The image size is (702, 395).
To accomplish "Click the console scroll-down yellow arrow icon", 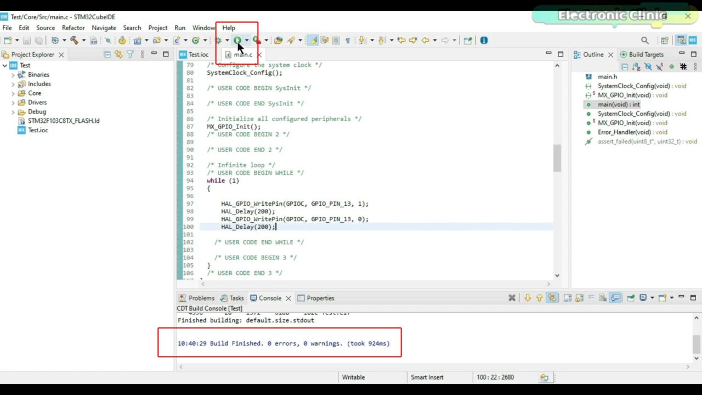I will click(x=528, y=298).
